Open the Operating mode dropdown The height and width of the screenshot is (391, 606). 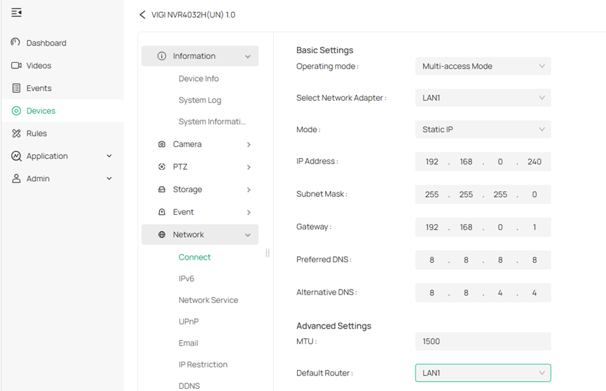[483, 66]
